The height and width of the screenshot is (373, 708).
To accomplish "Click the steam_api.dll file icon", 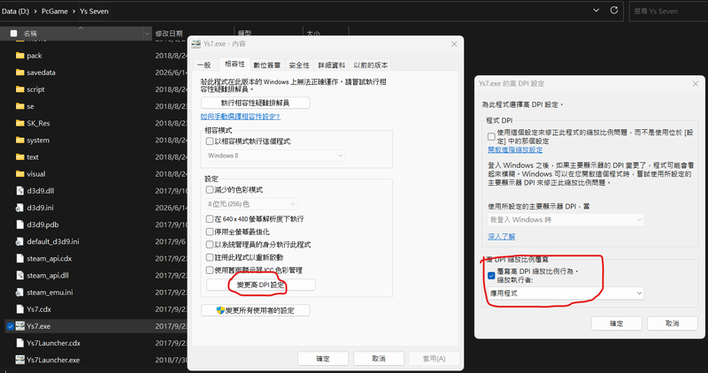I will point(19,275).
